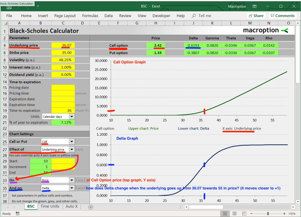Open the Insert ribbon tab
Viewport: 301px width, 217px height.
coord(43,16)
